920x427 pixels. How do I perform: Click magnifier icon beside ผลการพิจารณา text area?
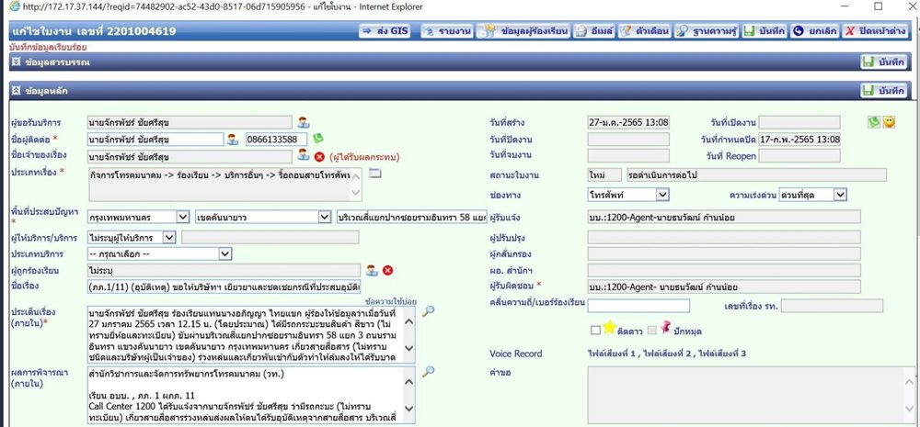tap(429, 371)
